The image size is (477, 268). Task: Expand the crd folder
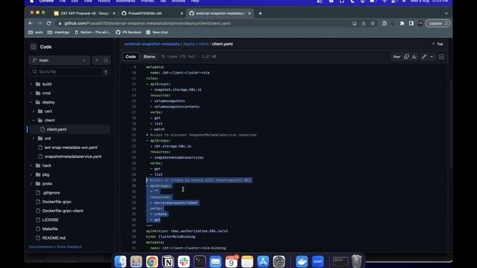[34, 138]
